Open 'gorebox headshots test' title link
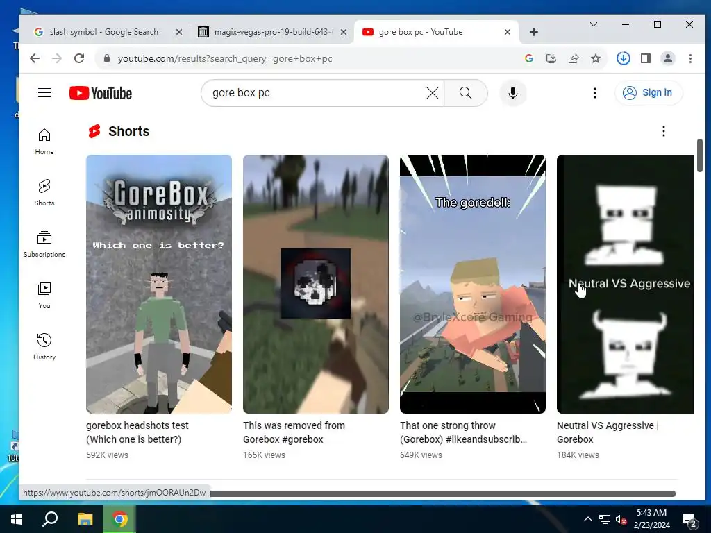711x533 pixels. (x=137, y=432)
